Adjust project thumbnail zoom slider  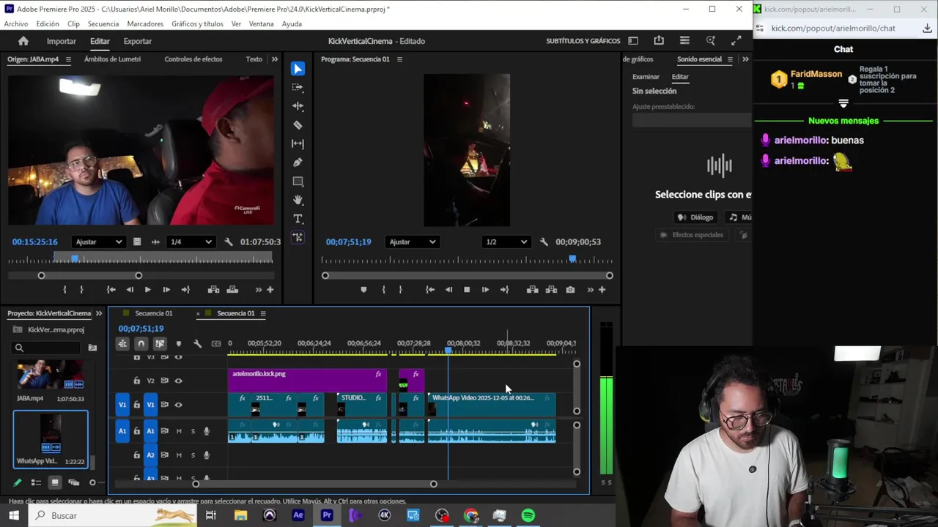pyautogui.click(x=92, y=482)
